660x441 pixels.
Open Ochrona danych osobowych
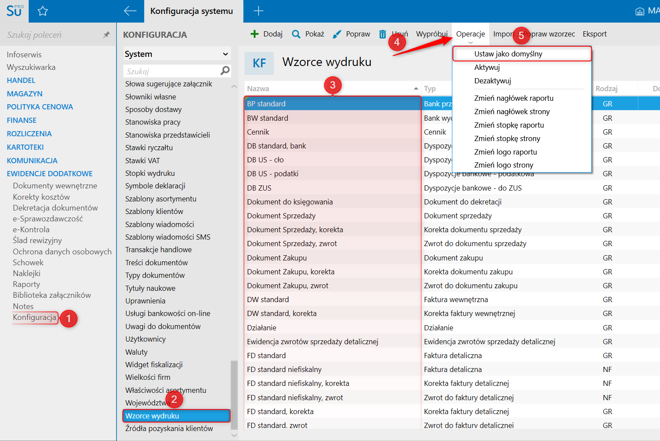click(62, 252)
